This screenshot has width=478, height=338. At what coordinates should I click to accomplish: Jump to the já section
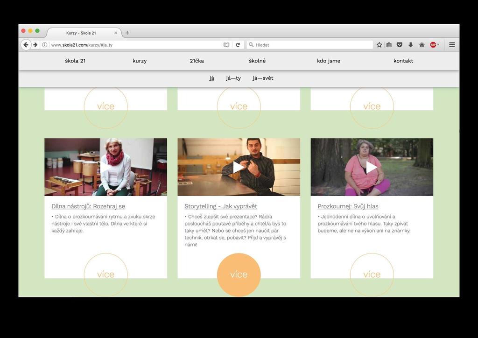pos(211,78)
